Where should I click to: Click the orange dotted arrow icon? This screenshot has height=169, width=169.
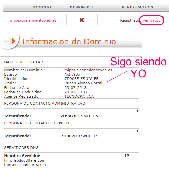[x=9, y=41]
